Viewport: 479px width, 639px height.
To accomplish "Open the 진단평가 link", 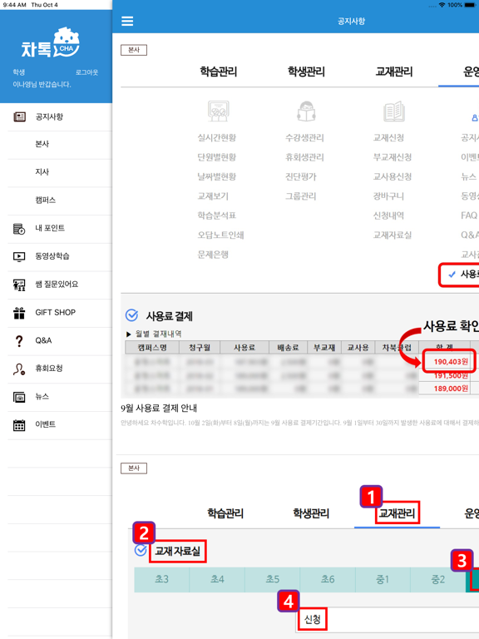I will pyautogui.click(x=301, y=177).
